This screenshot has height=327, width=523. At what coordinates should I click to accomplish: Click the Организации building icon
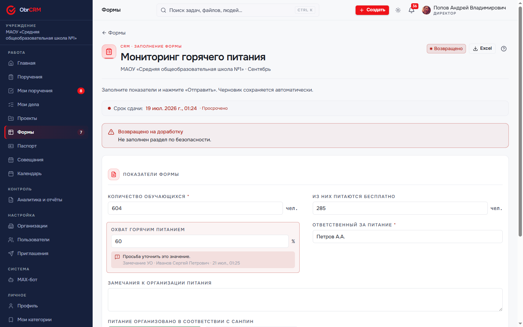tap(11, 226)
